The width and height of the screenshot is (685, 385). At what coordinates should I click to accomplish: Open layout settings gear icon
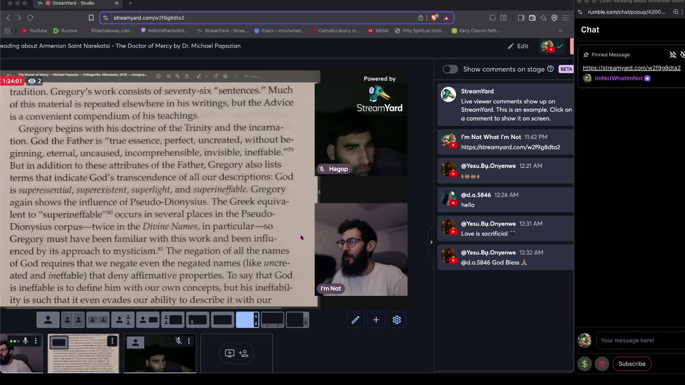pos(397,320)
